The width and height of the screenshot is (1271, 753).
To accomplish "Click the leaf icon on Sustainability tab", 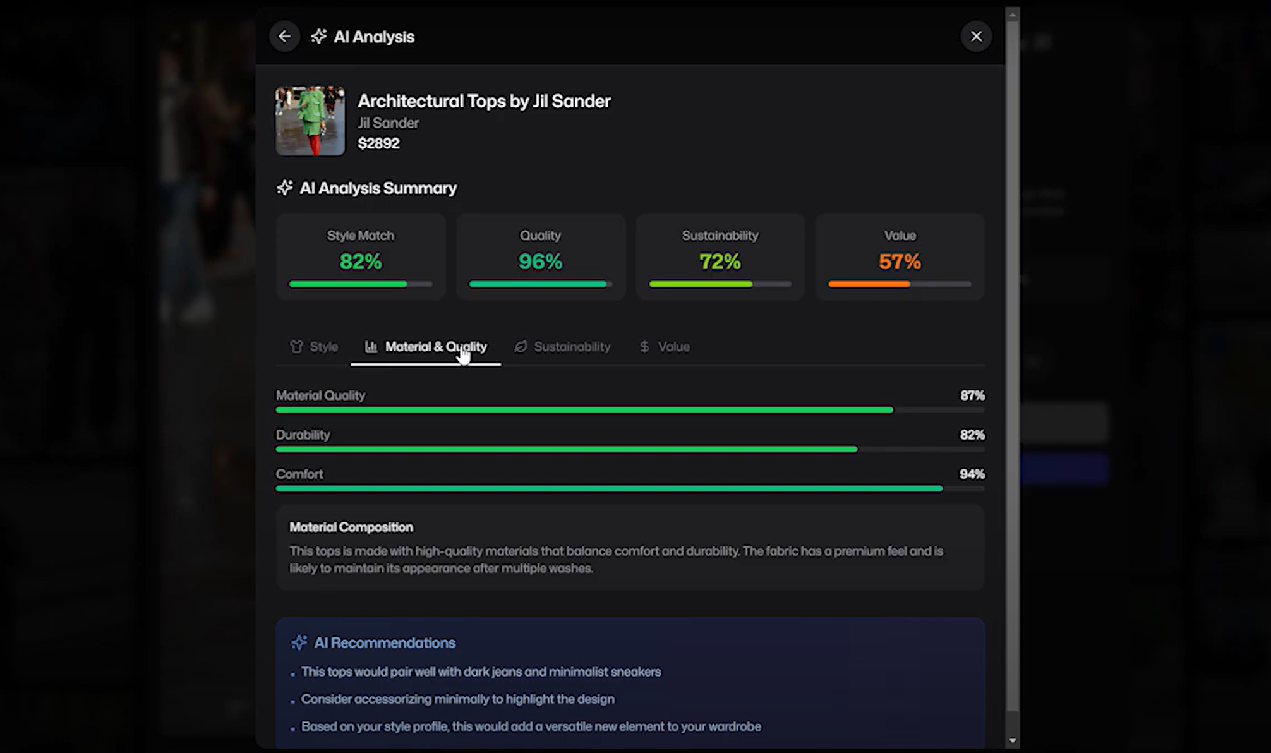I will coord(521,347).
